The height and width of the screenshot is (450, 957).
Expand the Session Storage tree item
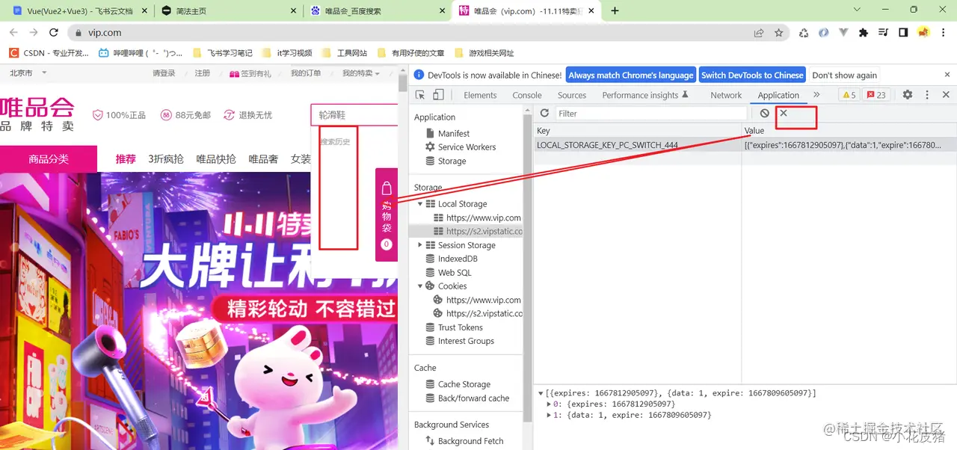coord(419,245)
